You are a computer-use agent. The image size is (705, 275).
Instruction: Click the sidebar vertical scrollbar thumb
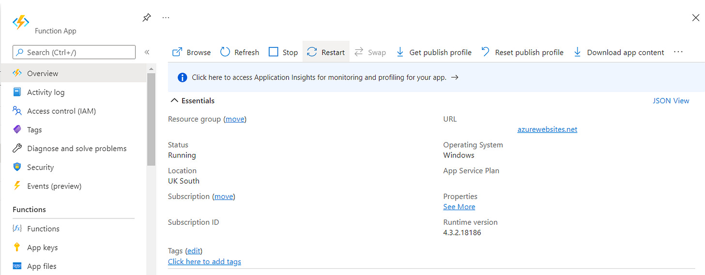(151, 120)
